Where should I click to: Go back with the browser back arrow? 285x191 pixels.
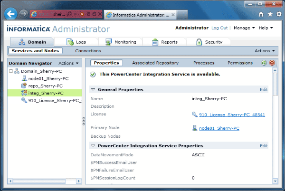point(10,14)
